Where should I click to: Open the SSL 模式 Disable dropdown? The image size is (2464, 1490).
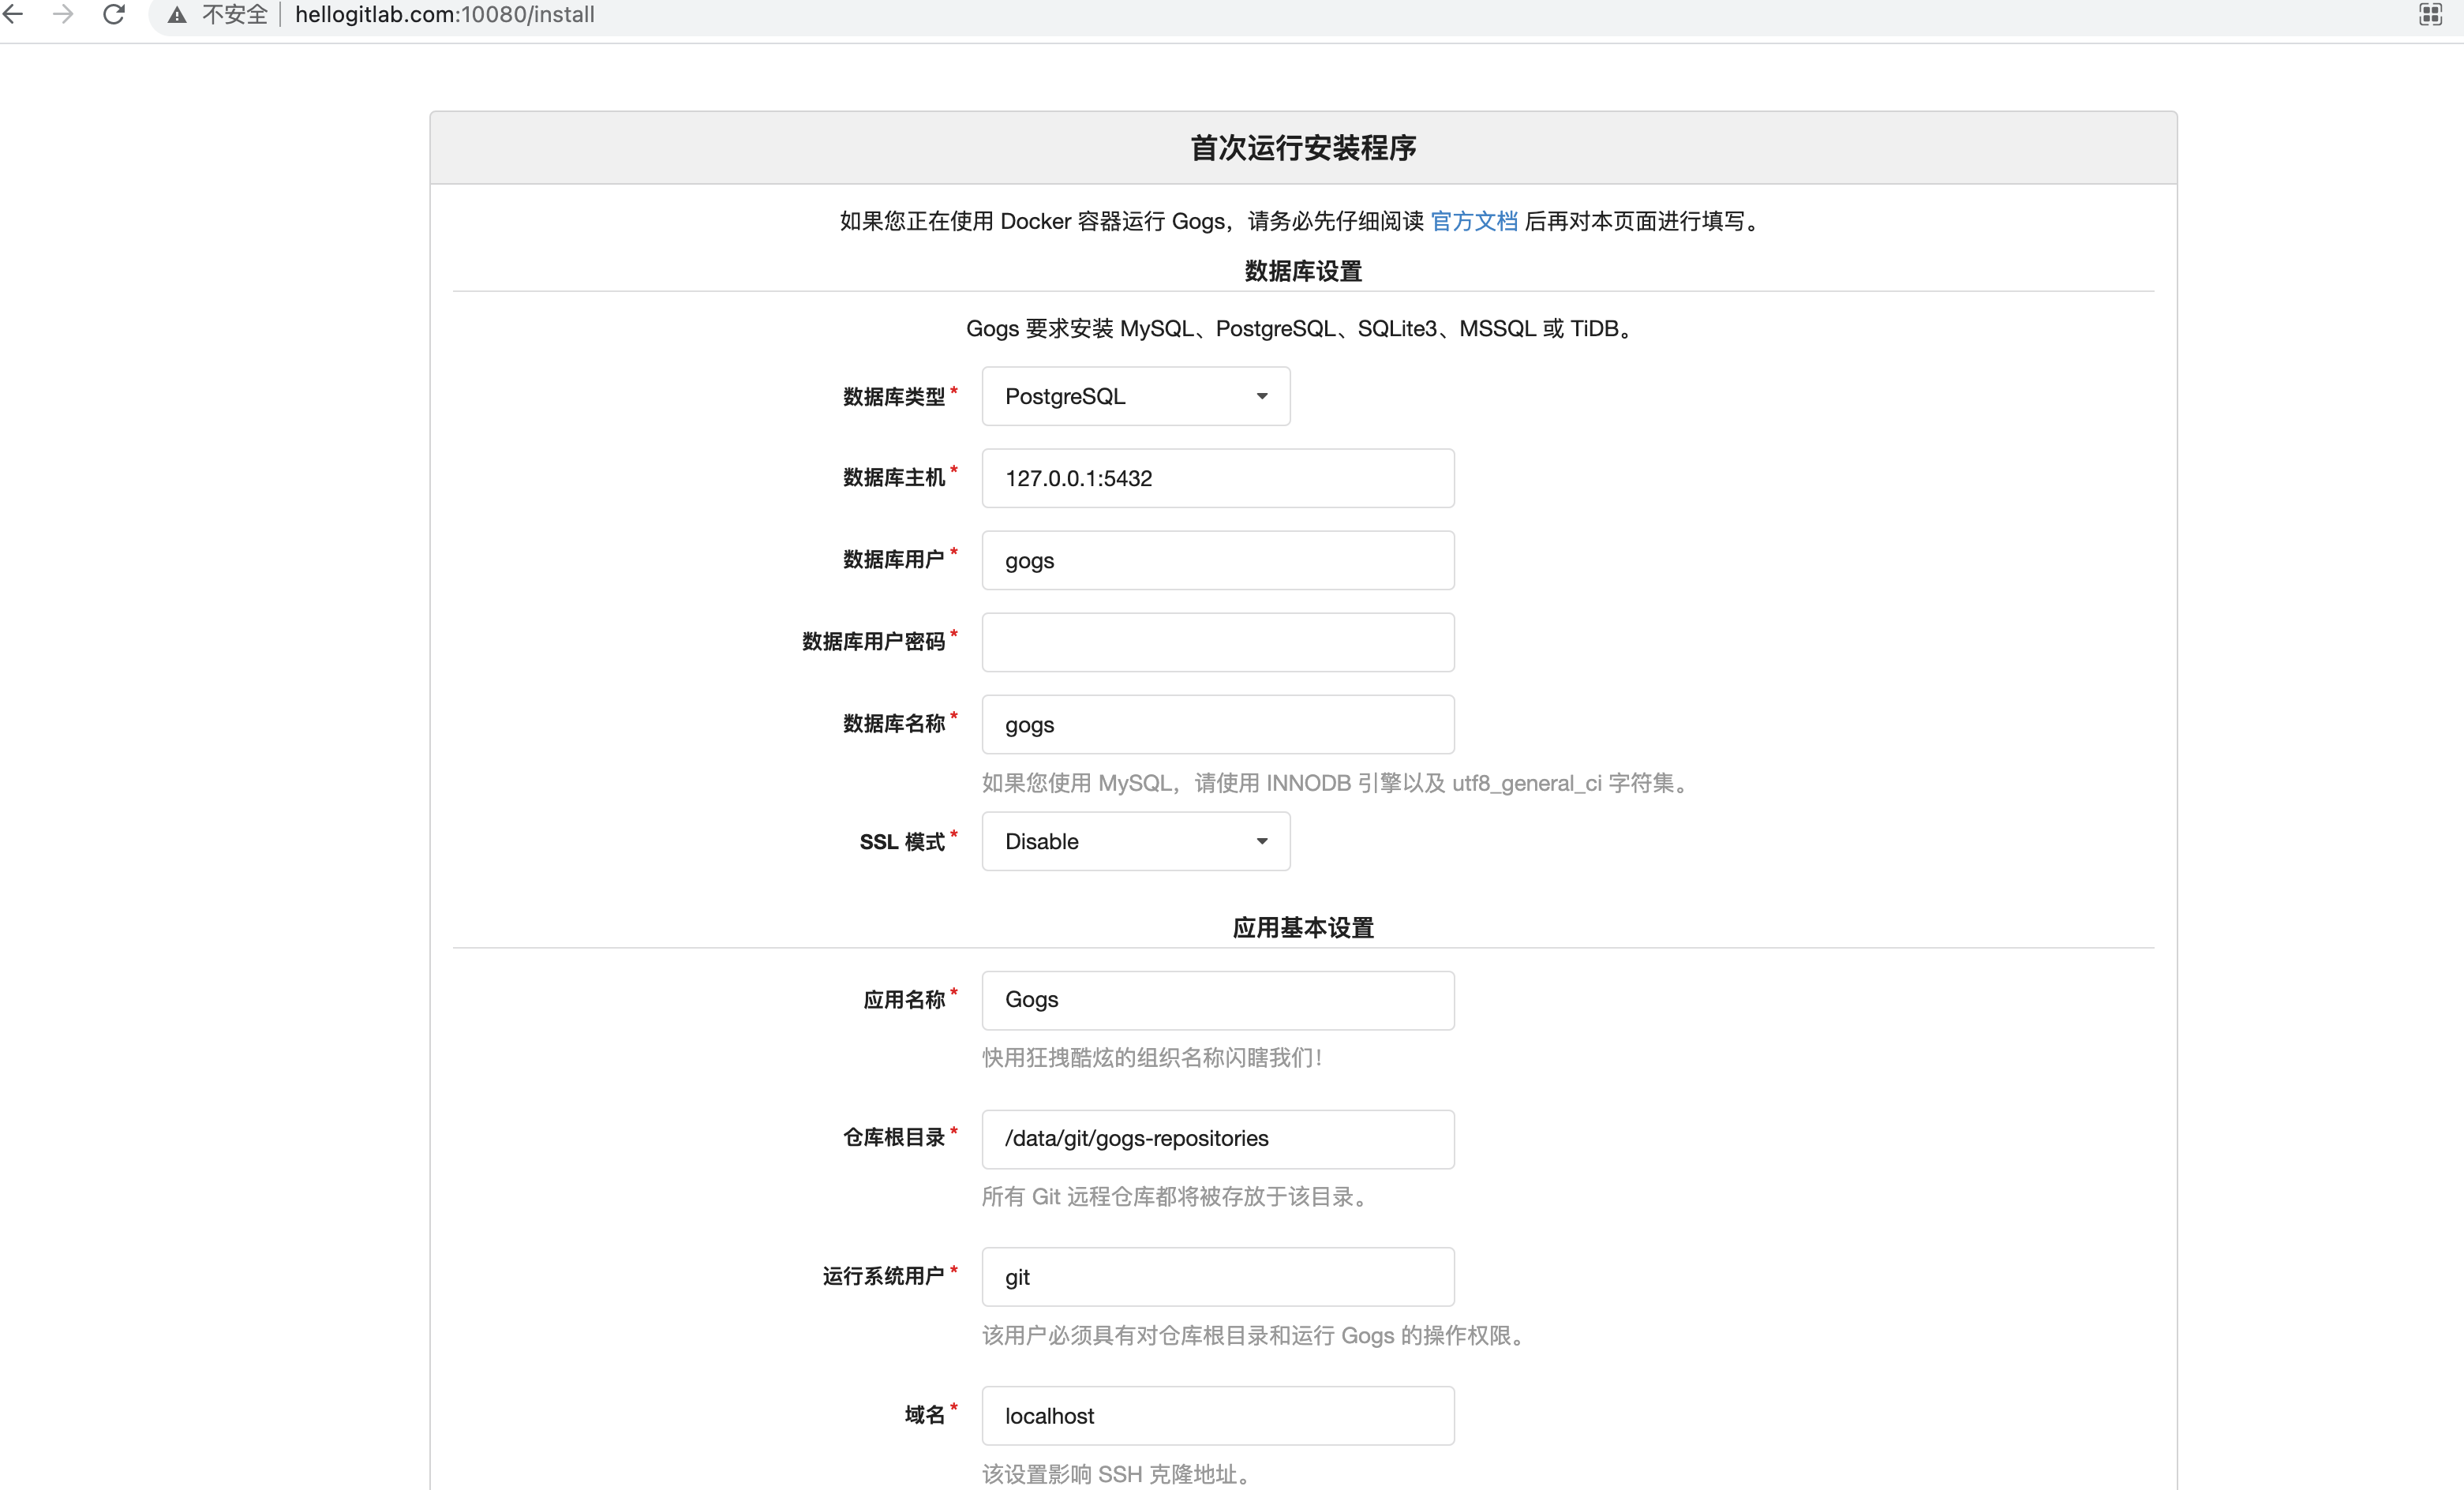1136,841
